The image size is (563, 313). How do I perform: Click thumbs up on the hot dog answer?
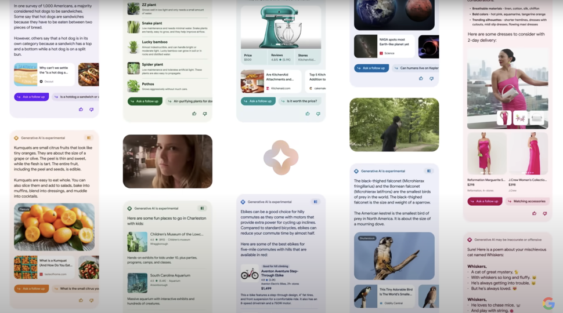[x=81, y=110]
